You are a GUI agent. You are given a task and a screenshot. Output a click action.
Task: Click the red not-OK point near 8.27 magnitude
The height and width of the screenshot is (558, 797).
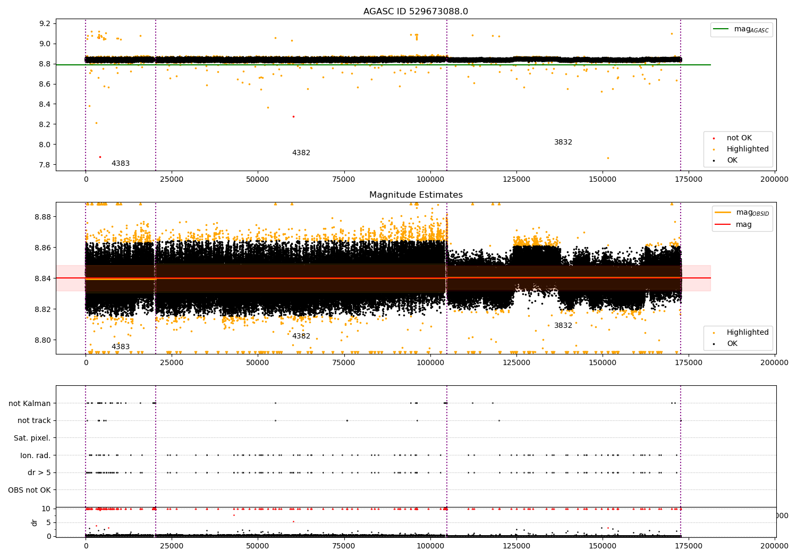[293, 116]
